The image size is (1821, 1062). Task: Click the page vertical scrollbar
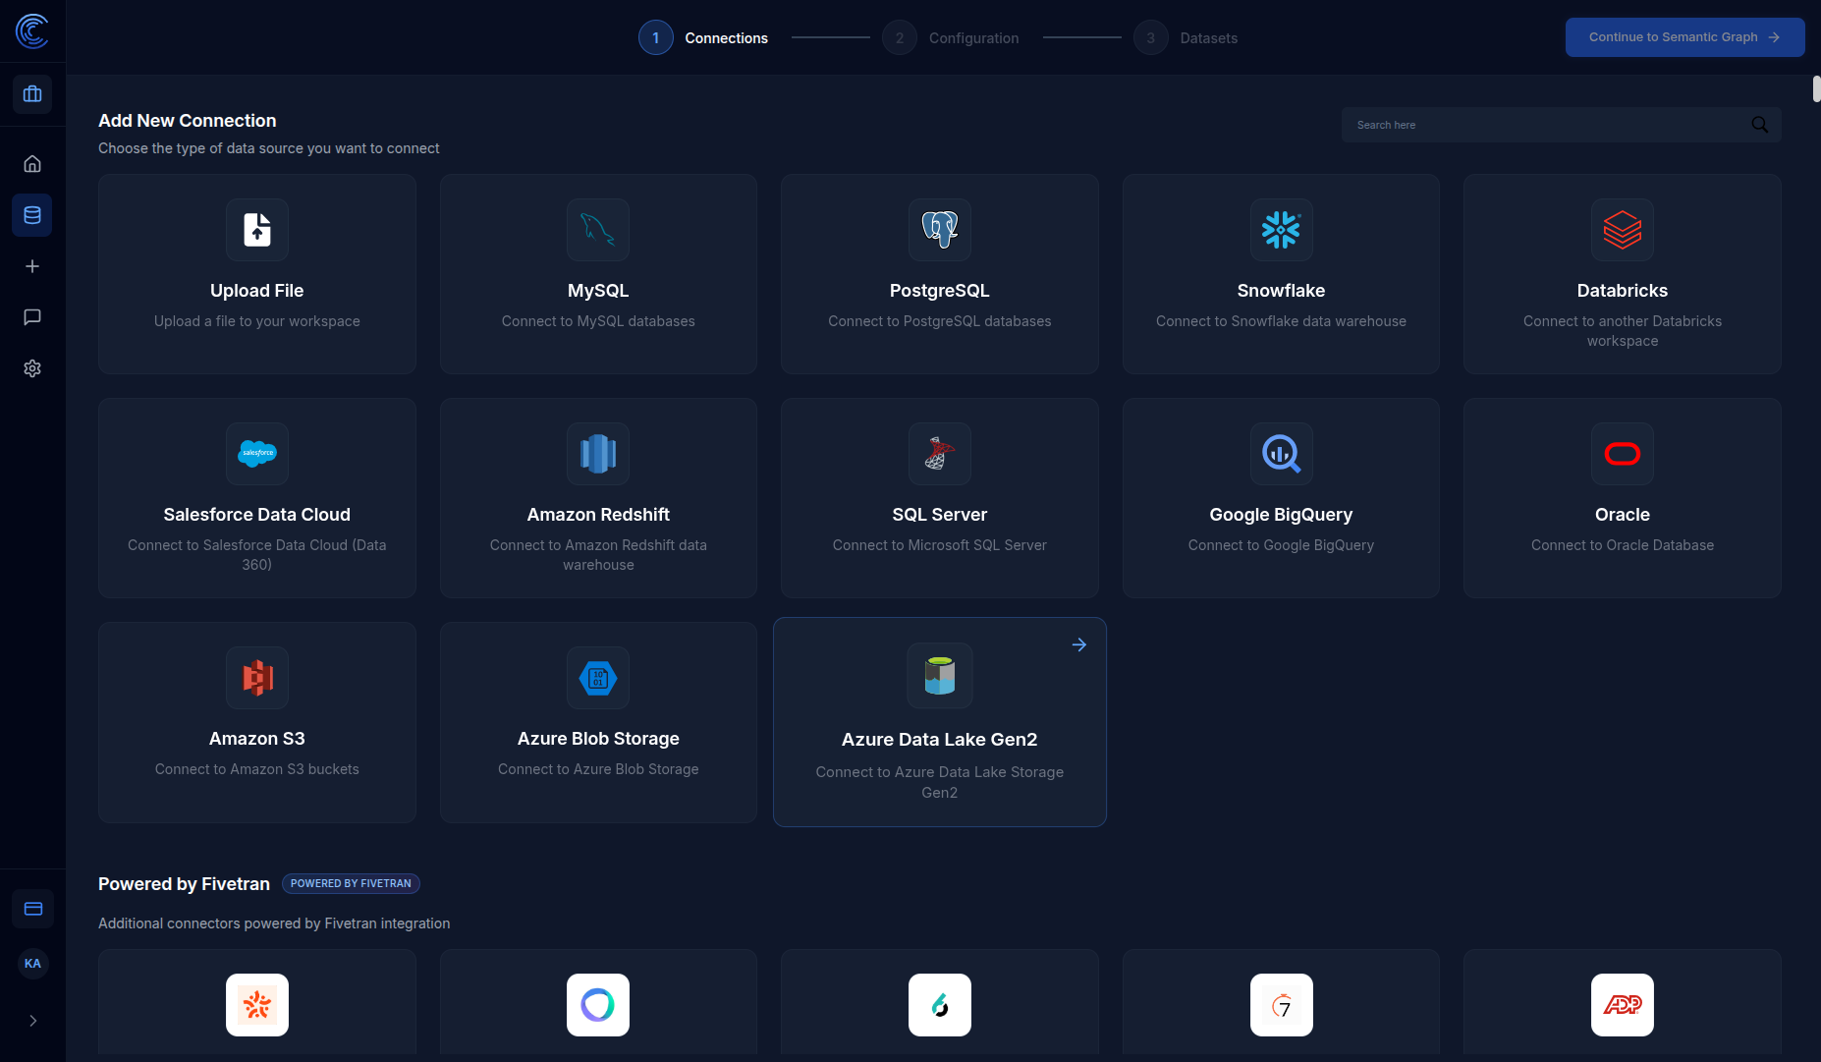1816,88
